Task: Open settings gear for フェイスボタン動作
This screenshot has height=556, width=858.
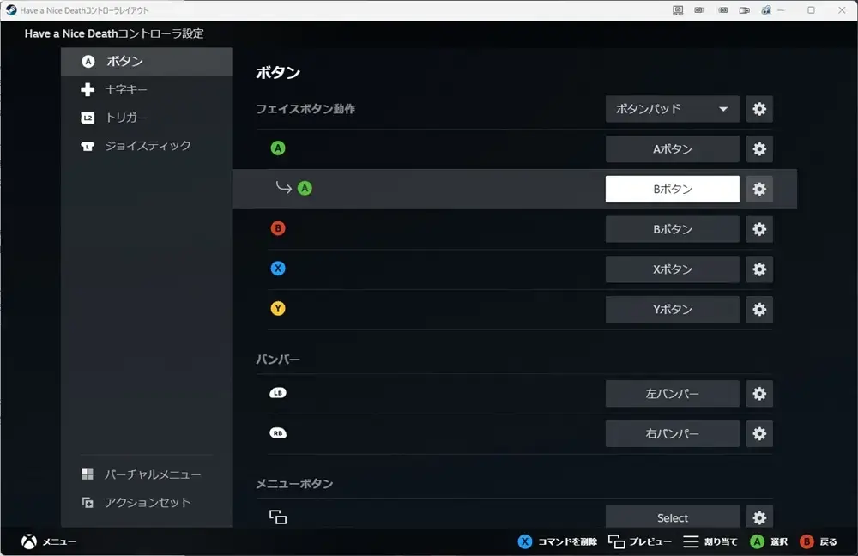Action: [x=759, y=109]
